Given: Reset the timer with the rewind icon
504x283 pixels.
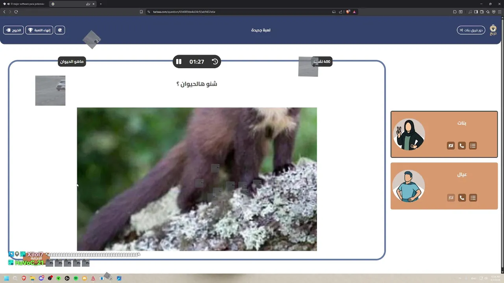Looking at the screenshot, I should [x=215, y=62].
